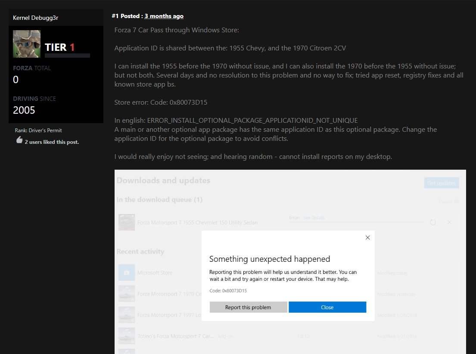
Task: Click Totino's Forza Motorsport 7 Car thumbnail
Action: coord(127,336)
